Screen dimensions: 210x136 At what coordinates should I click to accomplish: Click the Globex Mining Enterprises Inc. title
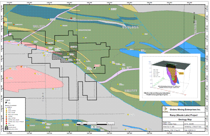click(185, 110)
